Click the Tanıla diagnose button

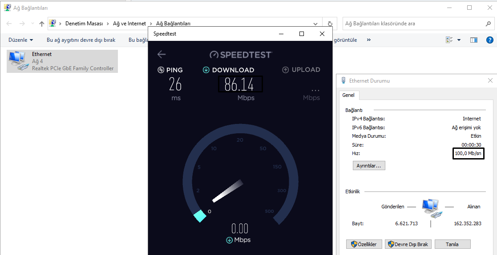point(453,244)
